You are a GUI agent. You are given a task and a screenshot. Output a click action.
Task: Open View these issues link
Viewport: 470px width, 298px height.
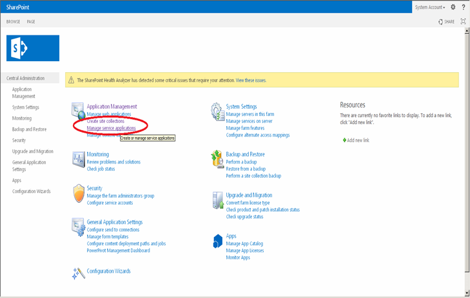pyautogui.click(x=251, y=80)
